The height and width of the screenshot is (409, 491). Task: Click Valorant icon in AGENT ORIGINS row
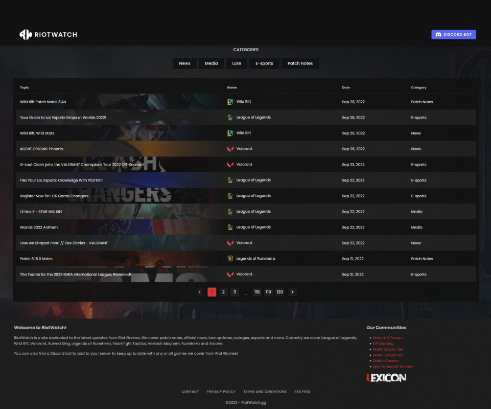point(230,149)
